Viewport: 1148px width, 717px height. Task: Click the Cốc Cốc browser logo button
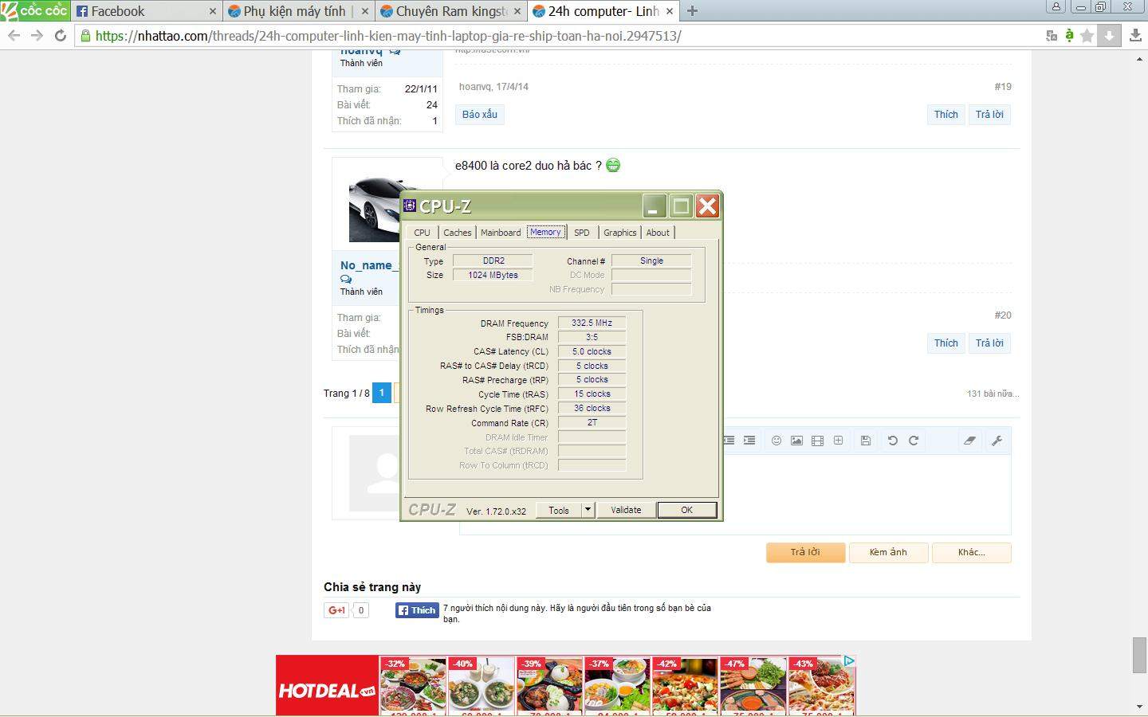point(35,10)
